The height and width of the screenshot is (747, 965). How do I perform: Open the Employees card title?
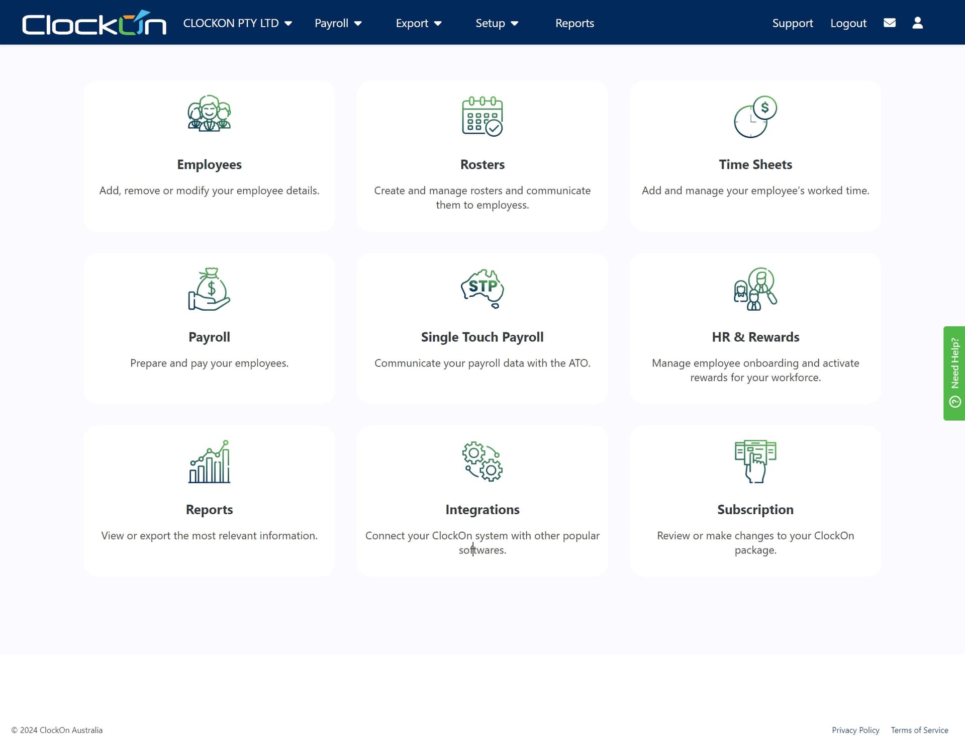(x=209, y=164)
